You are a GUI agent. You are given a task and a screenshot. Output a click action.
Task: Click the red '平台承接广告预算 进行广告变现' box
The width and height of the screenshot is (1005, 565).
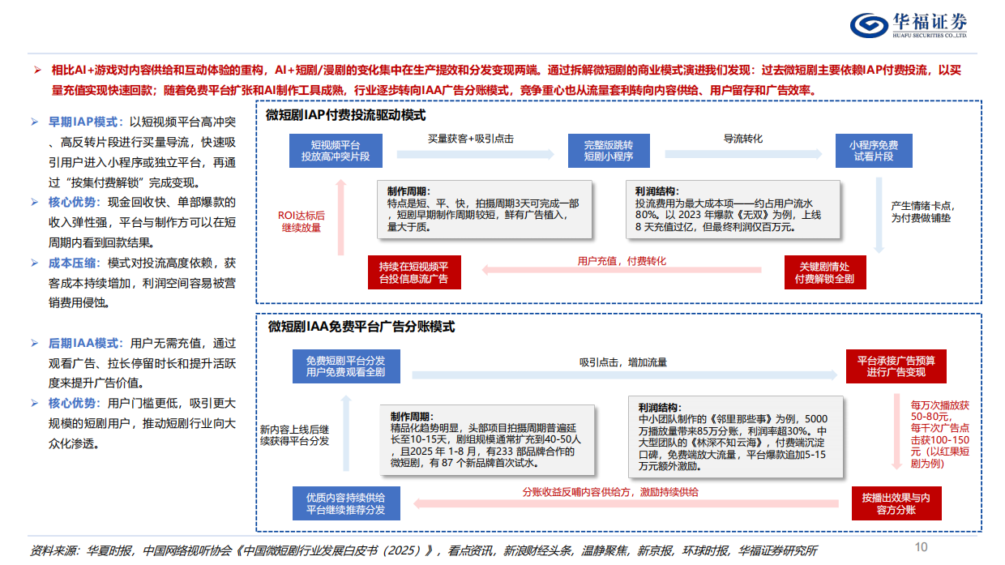click(x=896, y=366)
